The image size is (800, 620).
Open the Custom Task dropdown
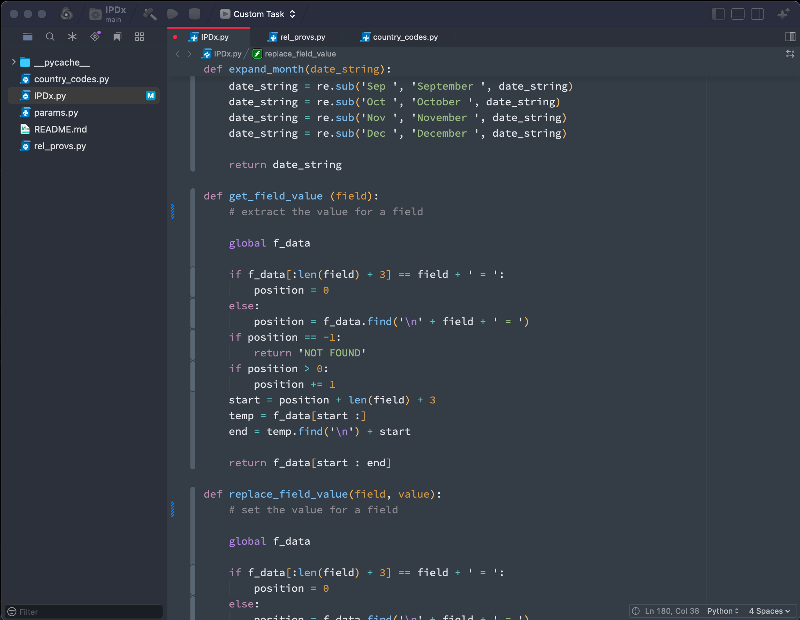(258, 14)
